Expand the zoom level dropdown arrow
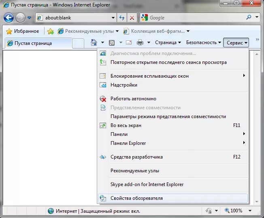 [250, 211]
